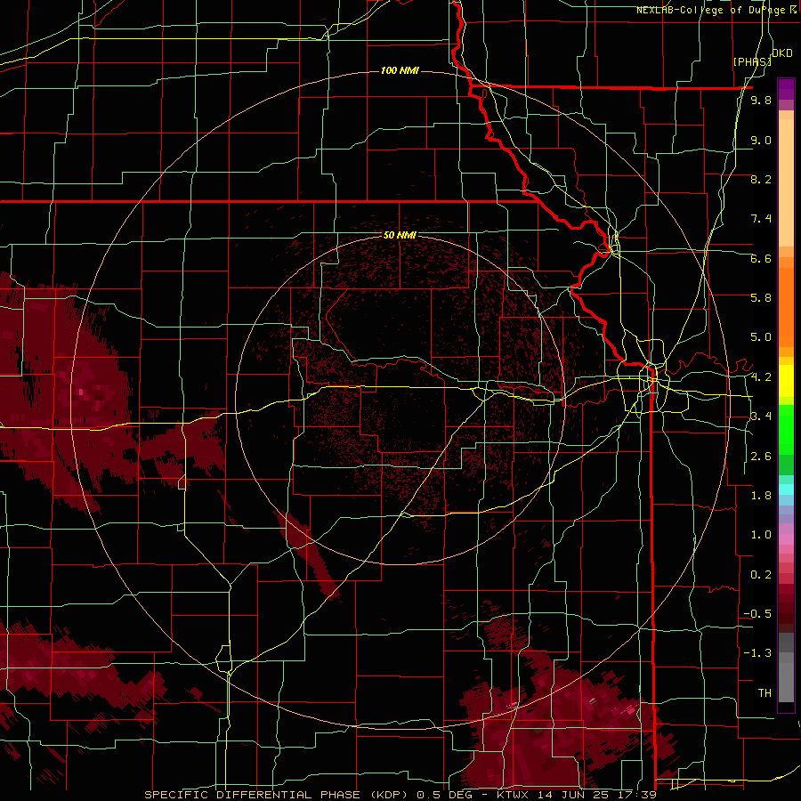The image size is (801, 801).
Task: Click the KTWX station ID in the caption
Action: click(513, 795)
